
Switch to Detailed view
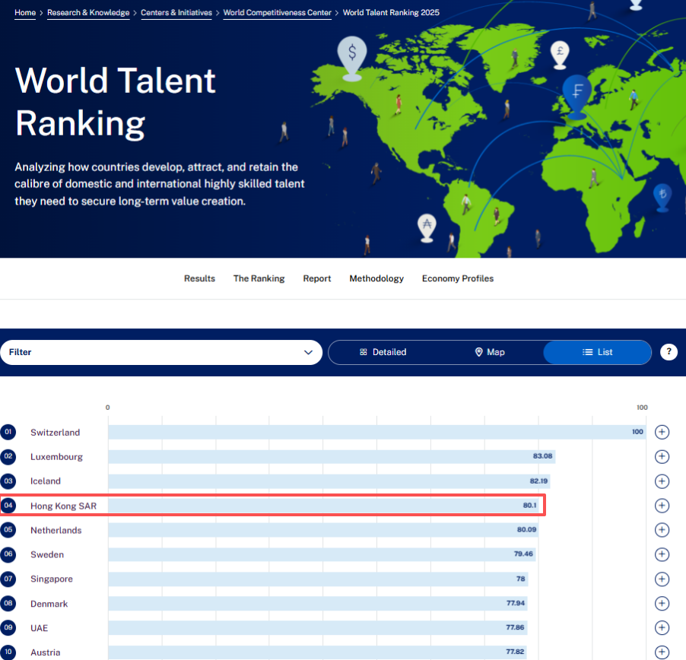click(383, 352)
